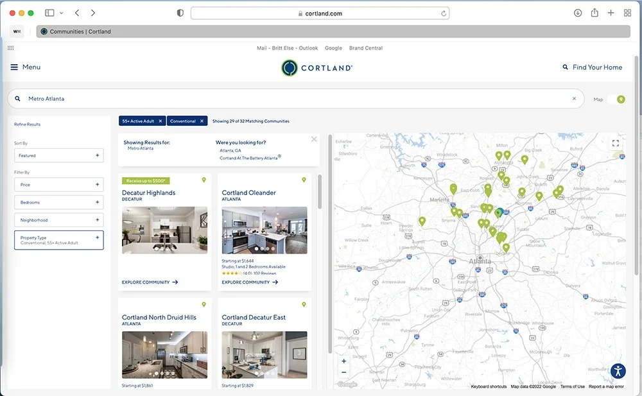Explore Community link for Decatur Highlands
642x396 pixels.
point(150,282)
